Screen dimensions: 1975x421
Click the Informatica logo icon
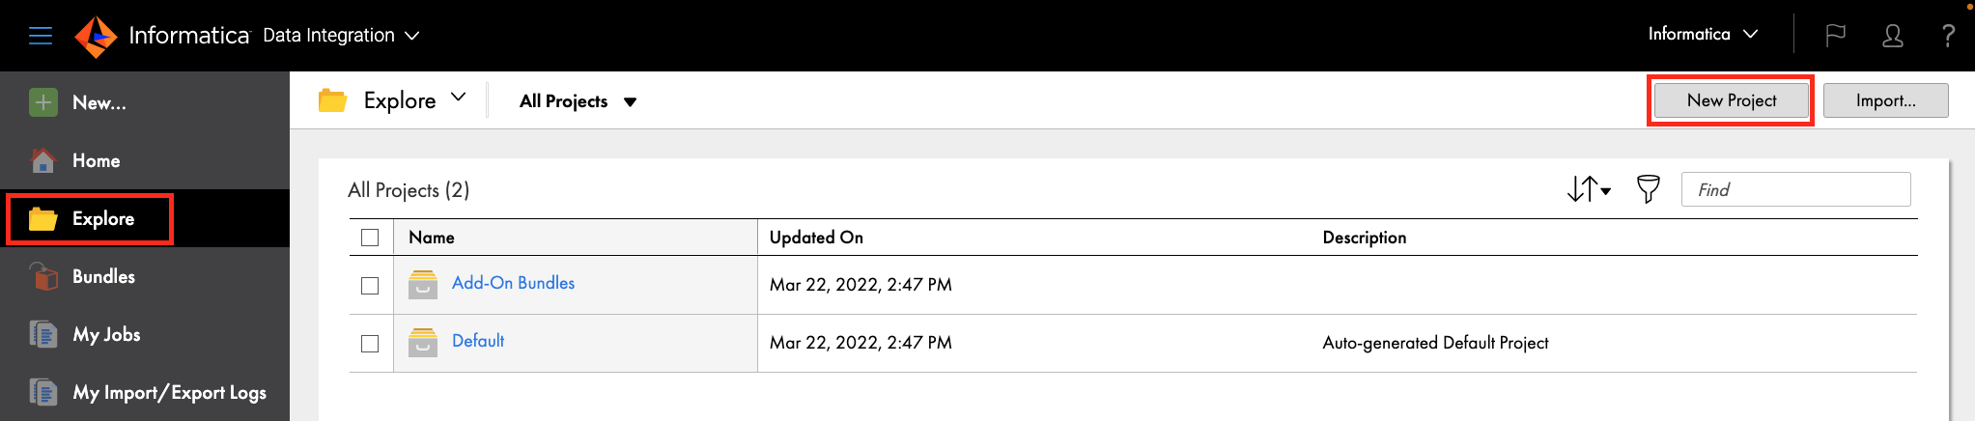(x=96, y=36)
